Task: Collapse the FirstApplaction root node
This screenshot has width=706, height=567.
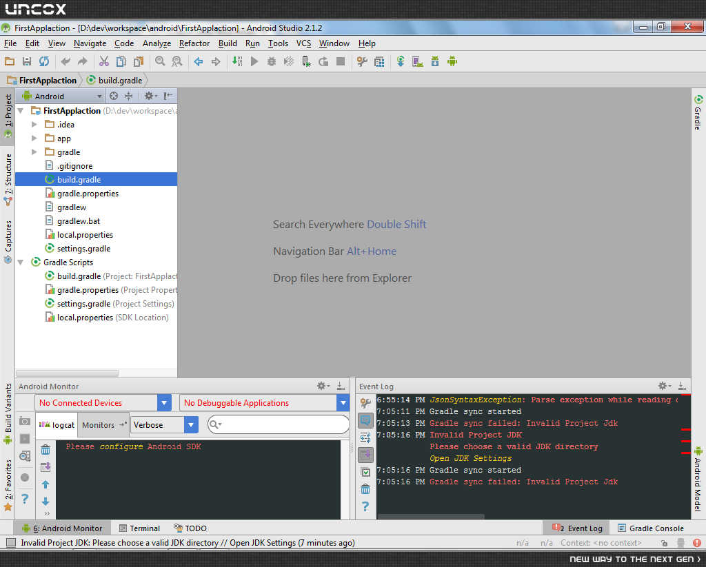Action: click(x=20, y=110)
